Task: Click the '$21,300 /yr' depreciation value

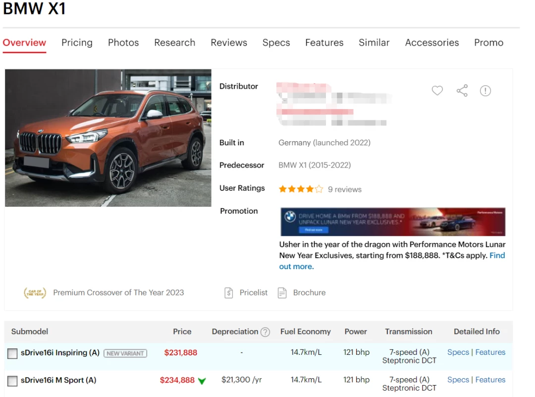Action: (242, 380)
